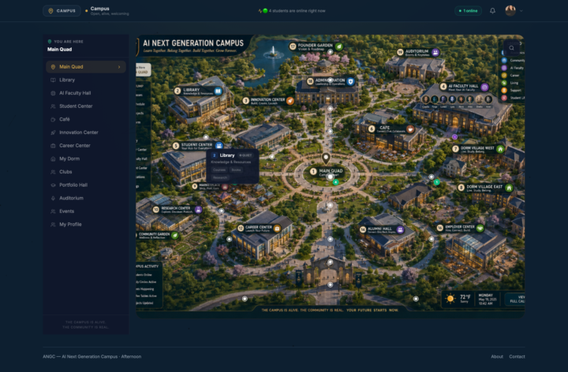Expand the Main Quad chevron in the sidebar
The height and width of the screenshot is (372, 568).
(119, 67)
